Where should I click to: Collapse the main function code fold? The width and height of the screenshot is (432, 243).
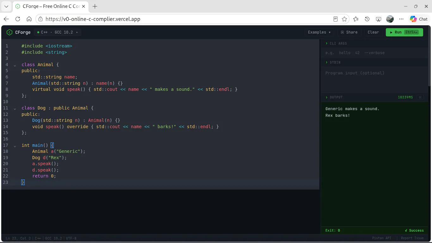[x=15, y=146]
